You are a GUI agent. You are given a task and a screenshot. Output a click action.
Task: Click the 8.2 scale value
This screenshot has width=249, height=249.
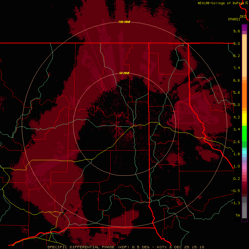(x=237, y=56)
